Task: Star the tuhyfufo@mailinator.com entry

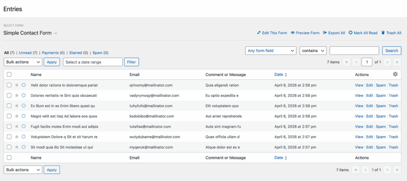Action: [17, 106]
